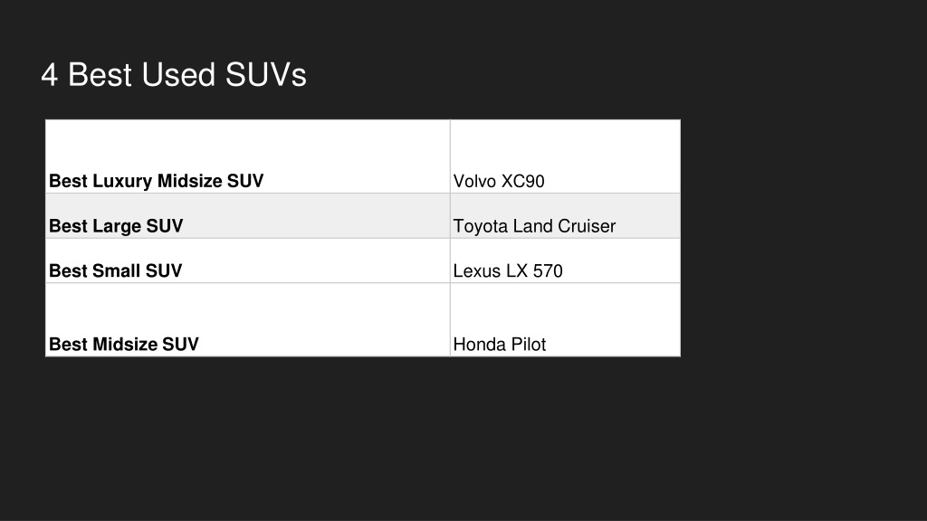Click the word "Used" in the slide title
Viewport: 927px width, 521px height.
point(178,75)
